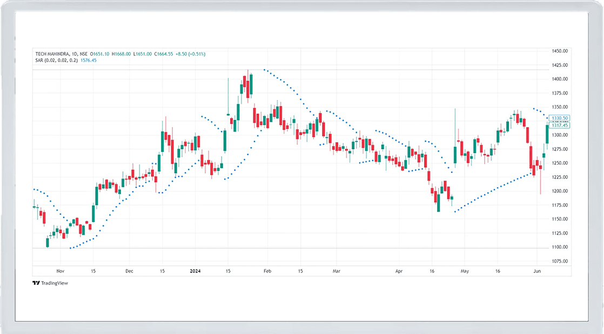Click the 1576.45 SAR value in legend
Viewport: 604px width, 334px height.
[88, 61]
